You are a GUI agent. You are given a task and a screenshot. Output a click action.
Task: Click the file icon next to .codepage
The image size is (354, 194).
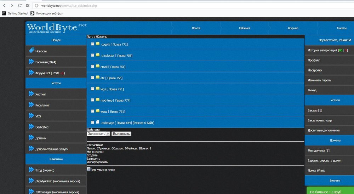97,122
